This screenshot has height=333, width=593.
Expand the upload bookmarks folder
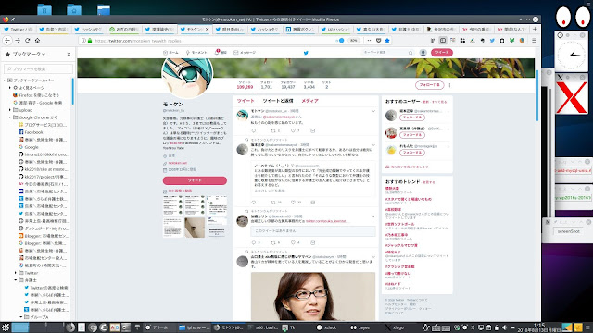[x=10, y=110]
